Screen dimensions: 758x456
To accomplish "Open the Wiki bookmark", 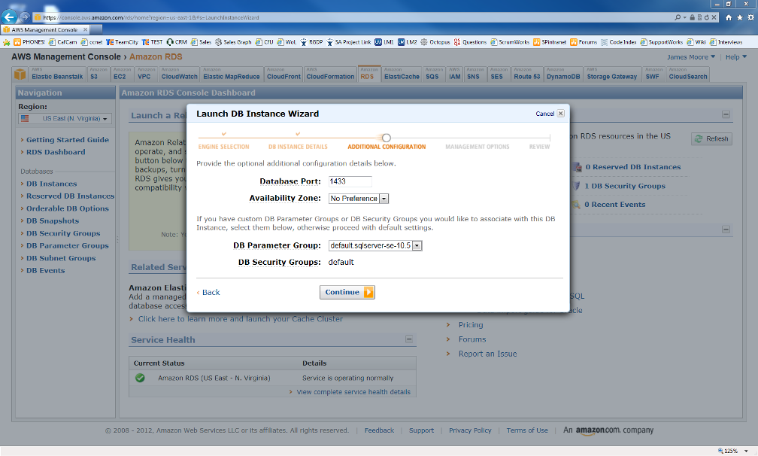I will 696,42.
